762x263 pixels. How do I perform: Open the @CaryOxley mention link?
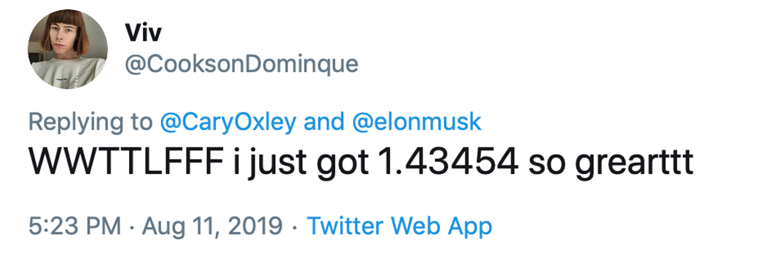pos(231,122)
